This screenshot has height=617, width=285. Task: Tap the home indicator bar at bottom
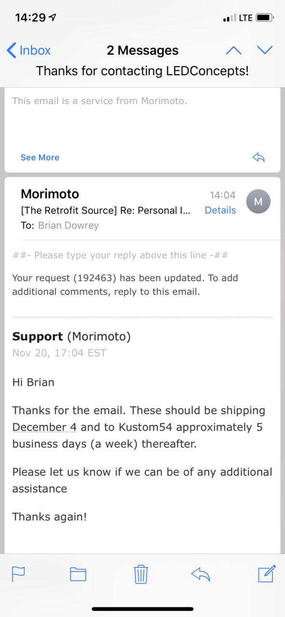143,609
